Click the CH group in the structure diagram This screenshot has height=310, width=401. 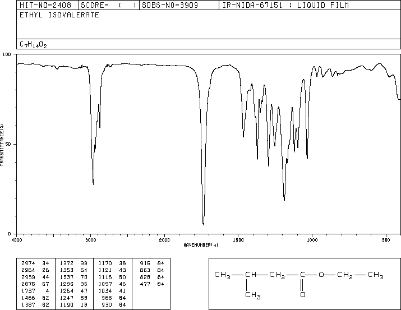251,275
